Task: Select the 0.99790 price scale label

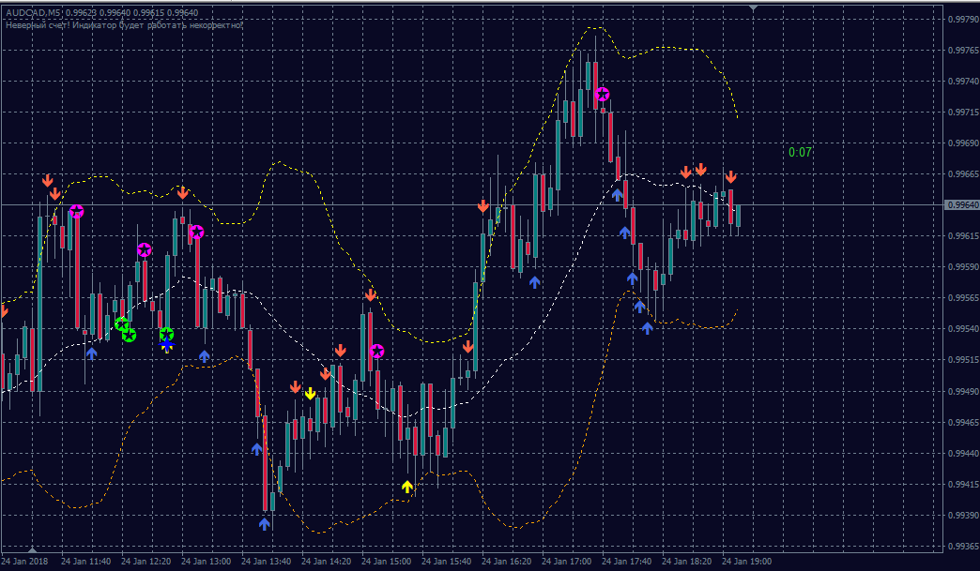Action: 960,19
